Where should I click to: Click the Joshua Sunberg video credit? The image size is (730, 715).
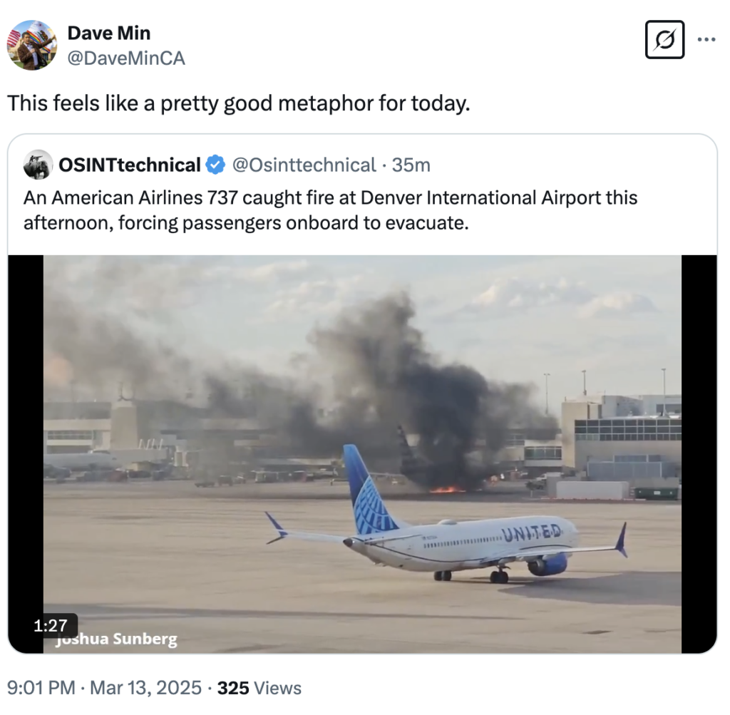(x=117, y=639)
